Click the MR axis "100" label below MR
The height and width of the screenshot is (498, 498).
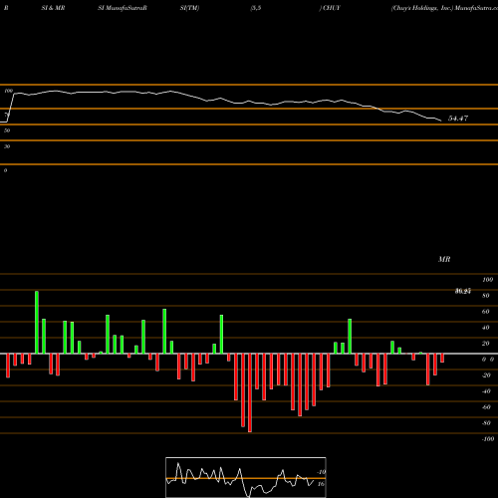point(488,280)
